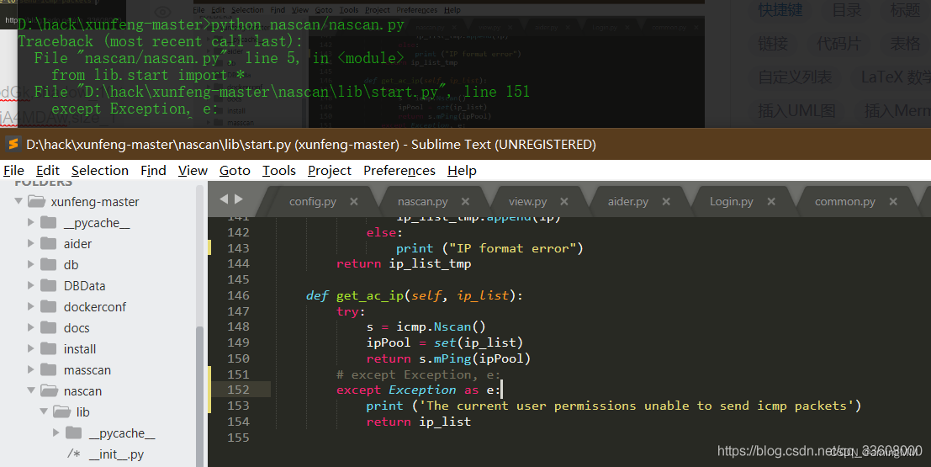Click line number 146 in gutter
Screen dimensions: 931x467
(x=238, y=295)
